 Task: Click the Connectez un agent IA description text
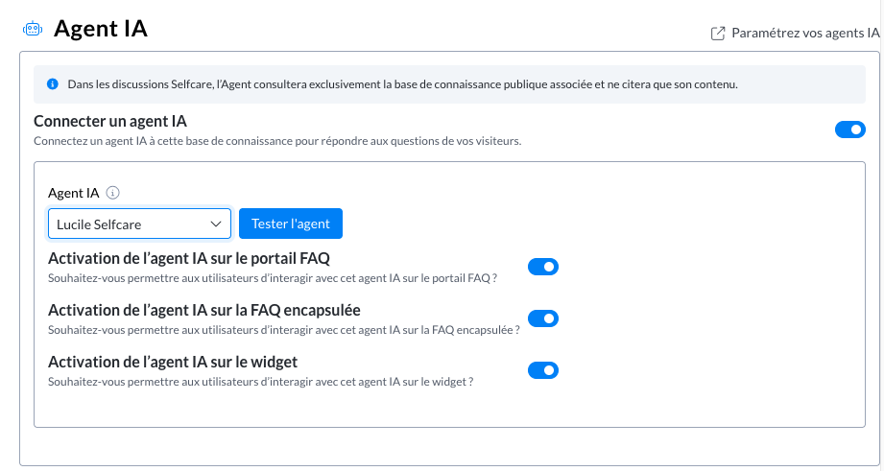(276, 141)
